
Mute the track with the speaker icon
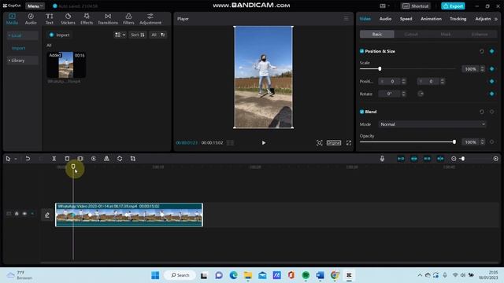click(32, 213)
